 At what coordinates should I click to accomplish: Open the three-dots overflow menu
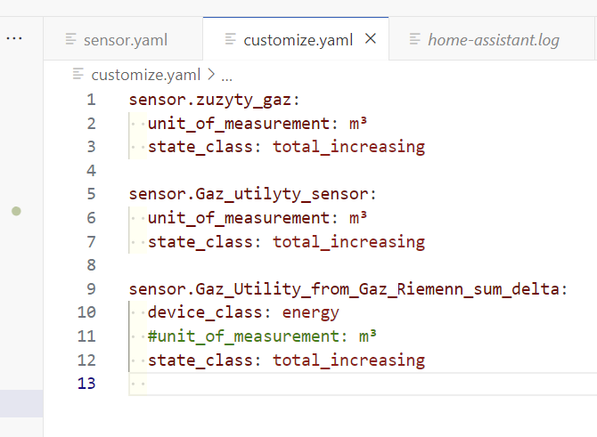tap(14, 38)
